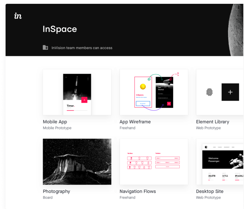This screenshot has width=244, height=209.
Task: Click the yellow coin in App Wireframe
Action: (x=143, y=86)
